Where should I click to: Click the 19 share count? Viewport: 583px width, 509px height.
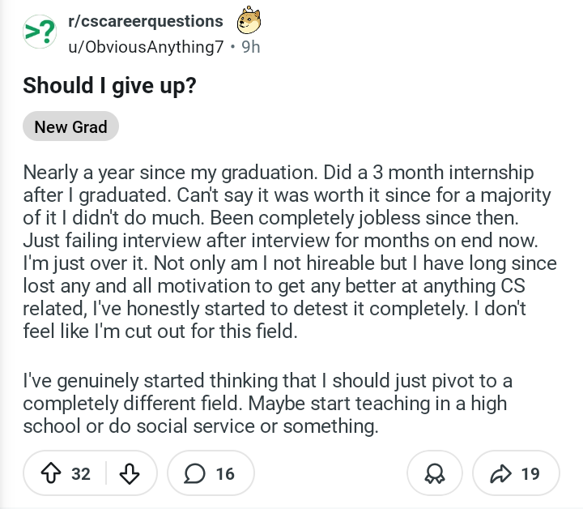(530, 473)
